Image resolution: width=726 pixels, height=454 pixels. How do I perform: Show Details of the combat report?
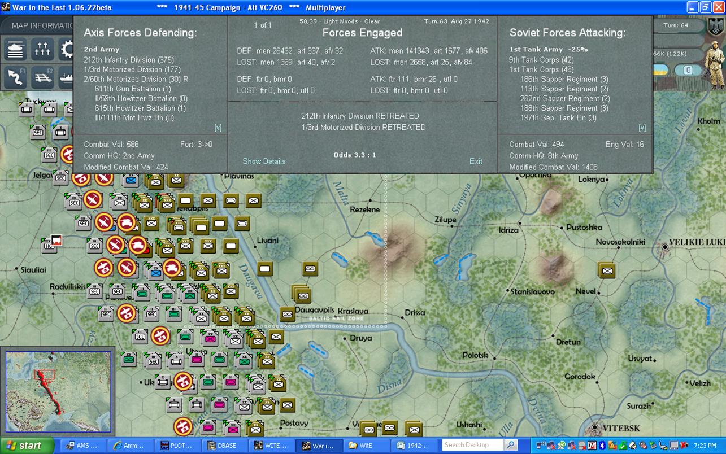click(x=264, y=161)
